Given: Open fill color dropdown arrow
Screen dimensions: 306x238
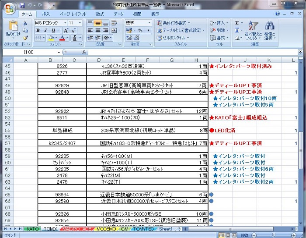Looking at the screenshot, I should click(x=56, y=38).
